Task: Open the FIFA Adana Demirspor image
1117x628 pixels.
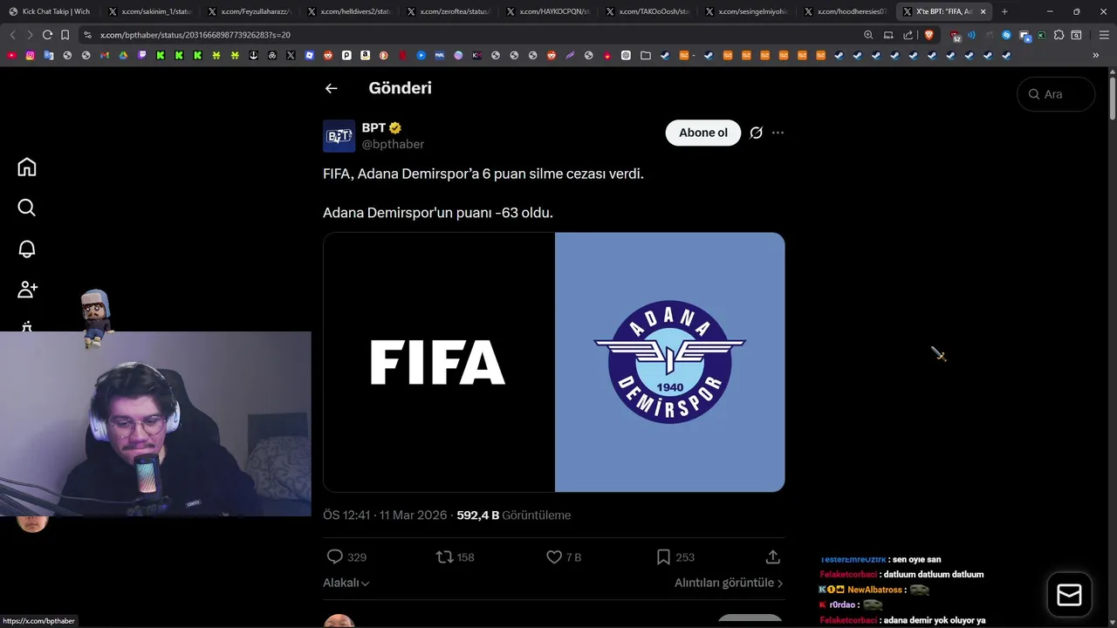Action: click(x=554, y=362)
